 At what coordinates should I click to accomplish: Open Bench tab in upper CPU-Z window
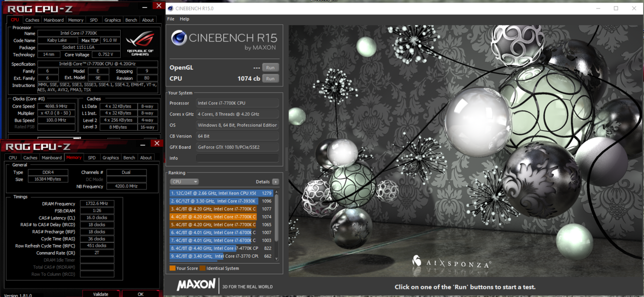(131, 20)
